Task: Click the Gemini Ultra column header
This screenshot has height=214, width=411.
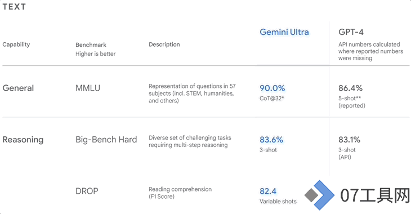Action: point(284,32)
